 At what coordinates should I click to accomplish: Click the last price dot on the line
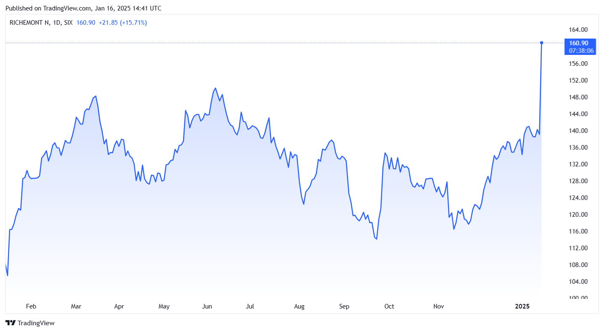pos(541,43)
